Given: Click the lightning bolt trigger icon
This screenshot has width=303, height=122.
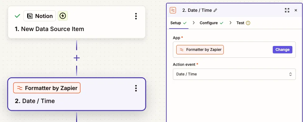Looking at the screenshot, I should (x=63, y=16).
